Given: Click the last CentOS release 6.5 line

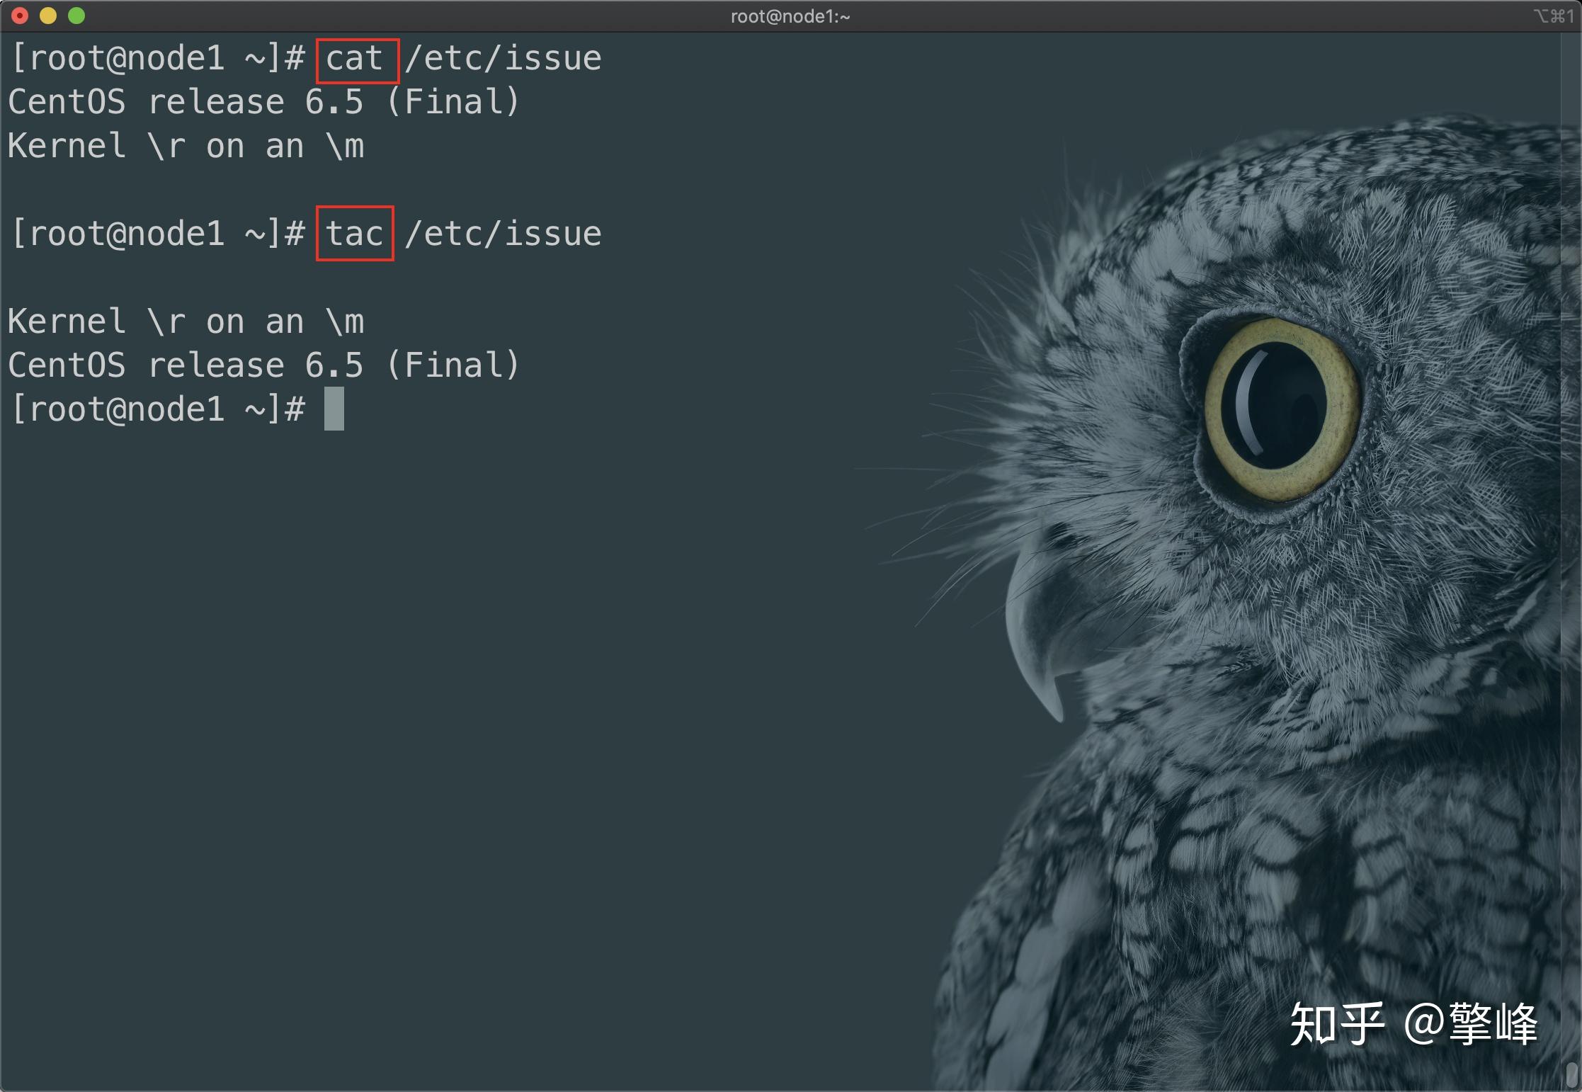Looking at the screenshot, I should tap(263, 365).
